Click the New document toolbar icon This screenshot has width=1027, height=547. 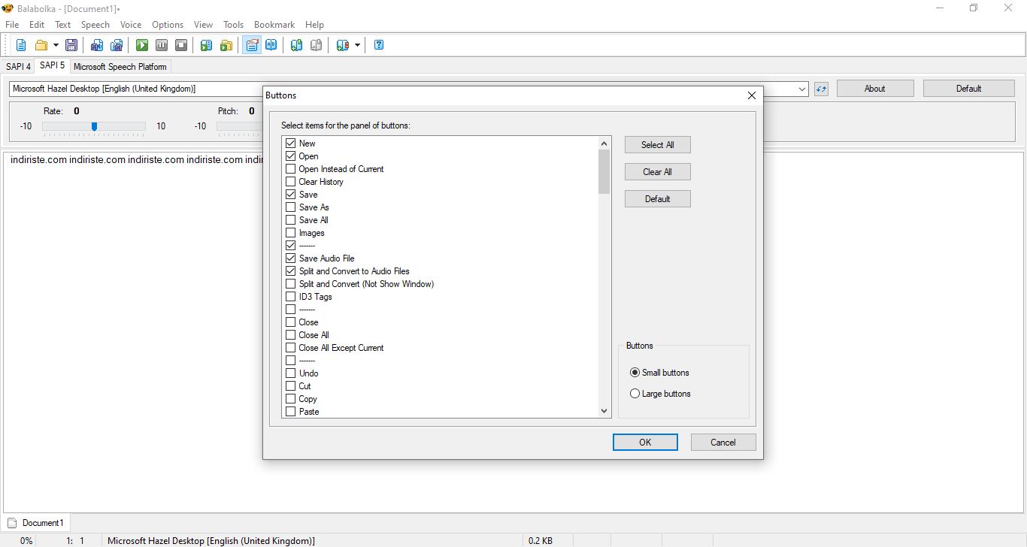click(x=21, y=45)
